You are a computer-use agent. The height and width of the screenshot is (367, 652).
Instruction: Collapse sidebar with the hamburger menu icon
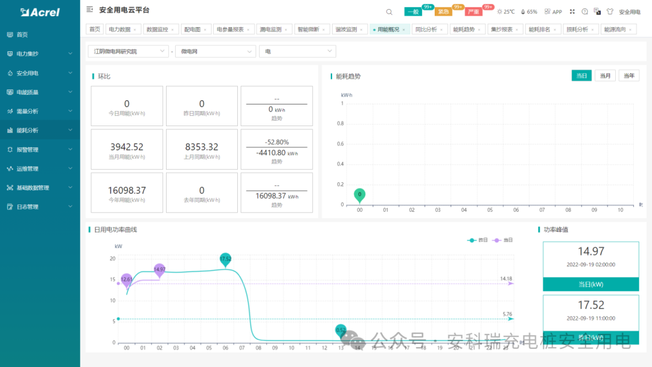(x=89, y=9)
